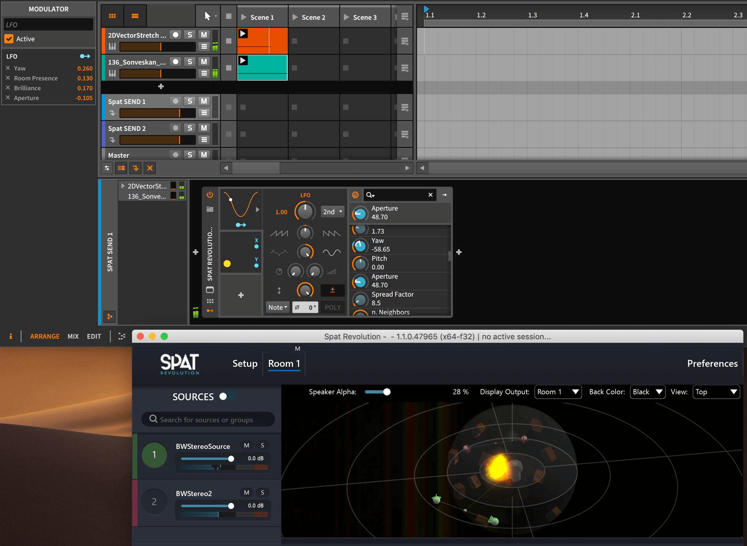The width and height of the screenshot is (747, 546).
Task: Add a device after the LFO panel
Action: [x=459, y=252]
